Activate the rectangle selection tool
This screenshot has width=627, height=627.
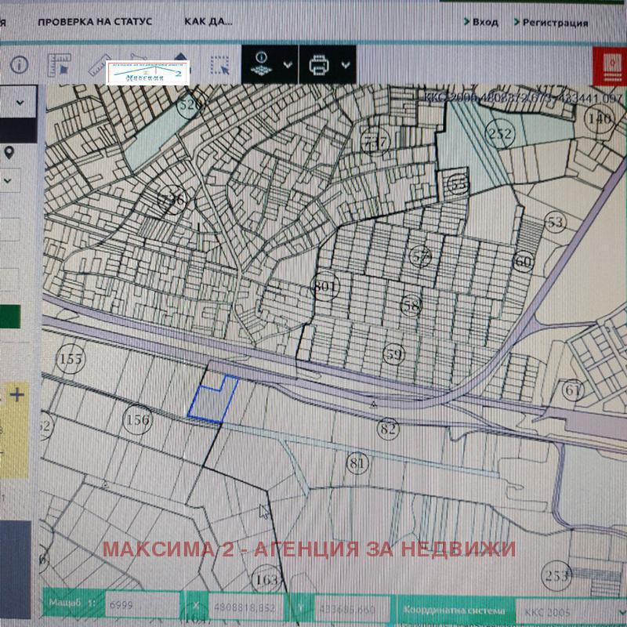(x=220, y=65)
